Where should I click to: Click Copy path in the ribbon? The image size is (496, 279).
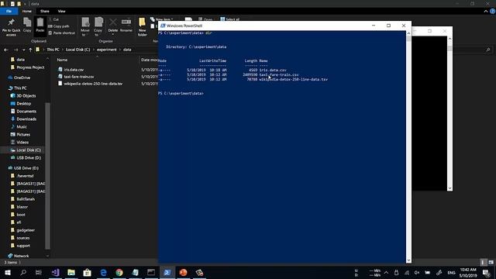tap(59, 26)
